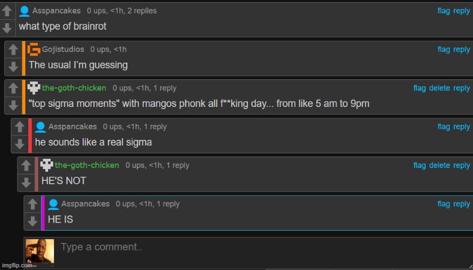Reply to "he sounds like a real sigma"
The image size is (473, 270).
coord(462,126)
